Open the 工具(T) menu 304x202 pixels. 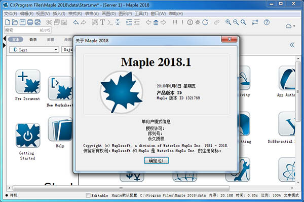[x=141, y=14]
